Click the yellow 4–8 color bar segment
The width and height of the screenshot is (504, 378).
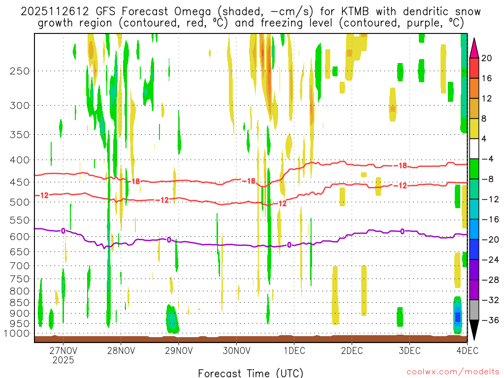tap(474, 128)
